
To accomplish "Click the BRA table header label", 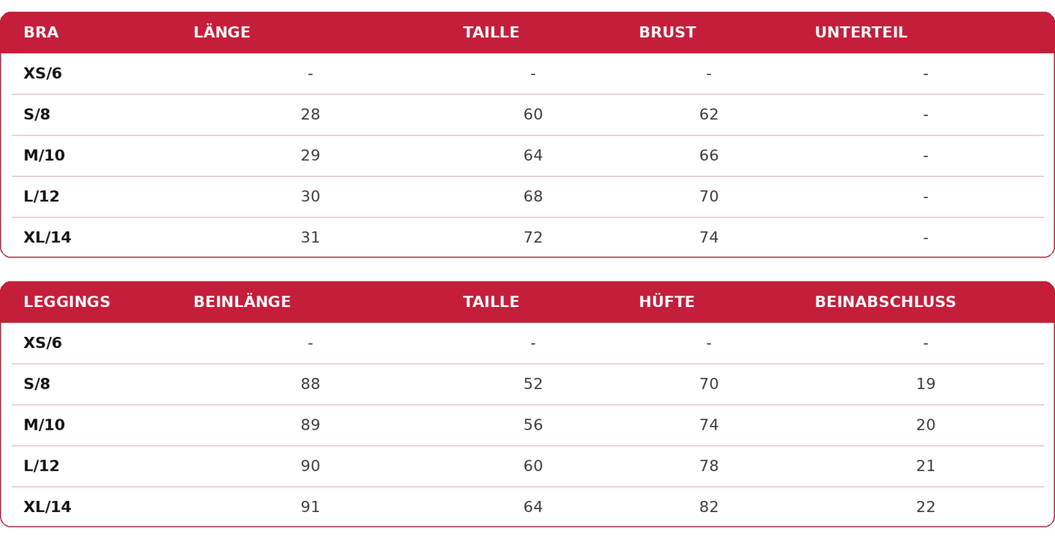I will coord(41,33).
